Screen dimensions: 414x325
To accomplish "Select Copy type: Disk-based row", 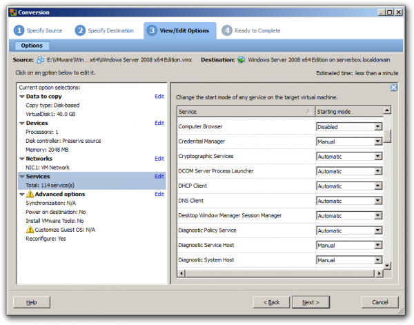I will [x=52, y=106].
